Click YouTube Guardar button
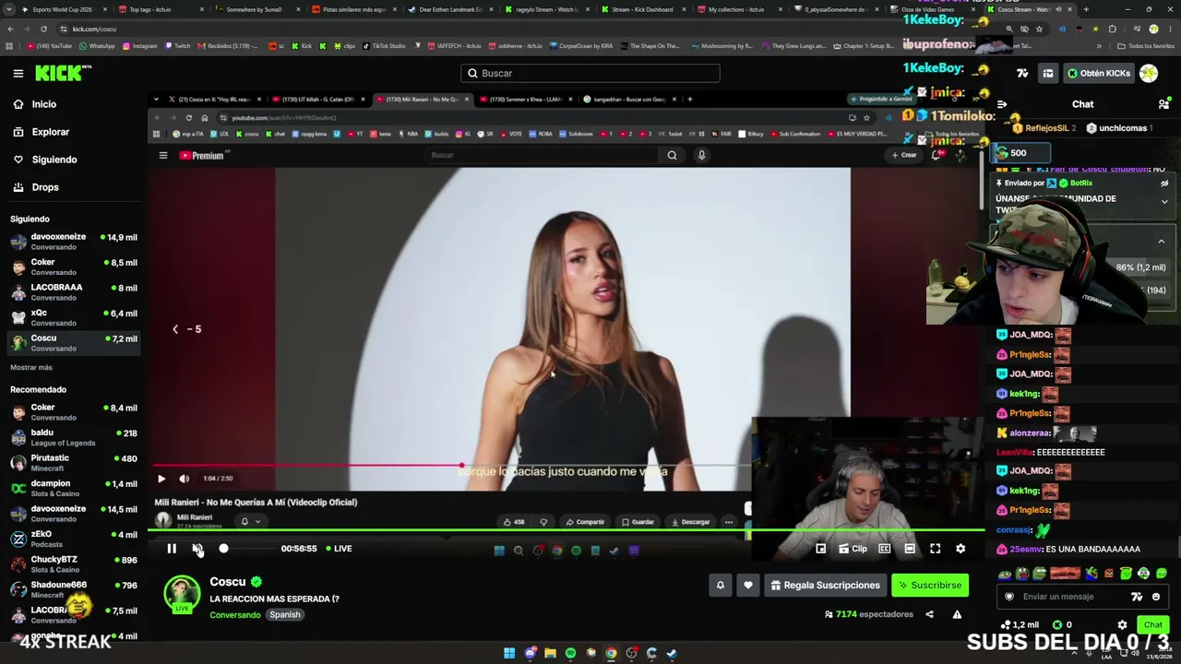 click(638, 522)
